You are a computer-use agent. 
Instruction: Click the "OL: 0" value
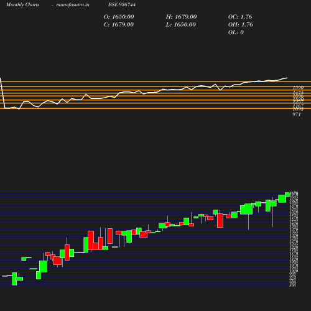click(236, 32)
